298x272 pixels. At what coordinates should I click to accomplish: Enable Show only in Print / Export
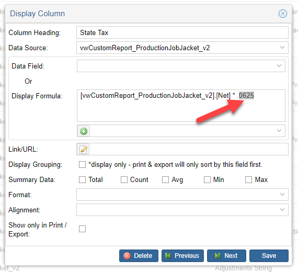(82, 229)
